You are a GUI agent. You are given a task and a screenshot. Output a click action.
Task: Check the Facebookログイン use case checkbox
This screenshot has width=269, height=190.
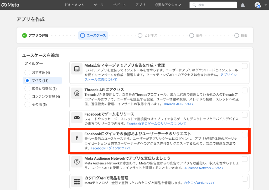pyautogui.click(x=245, y=135)
